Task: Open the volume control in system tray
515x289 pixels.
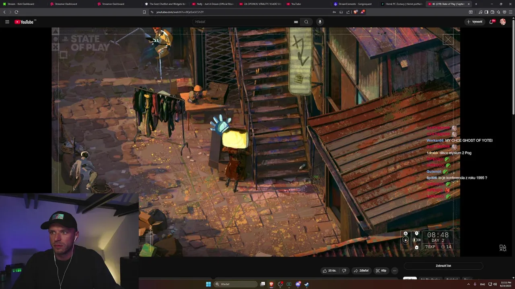Action: coord(495,284)
